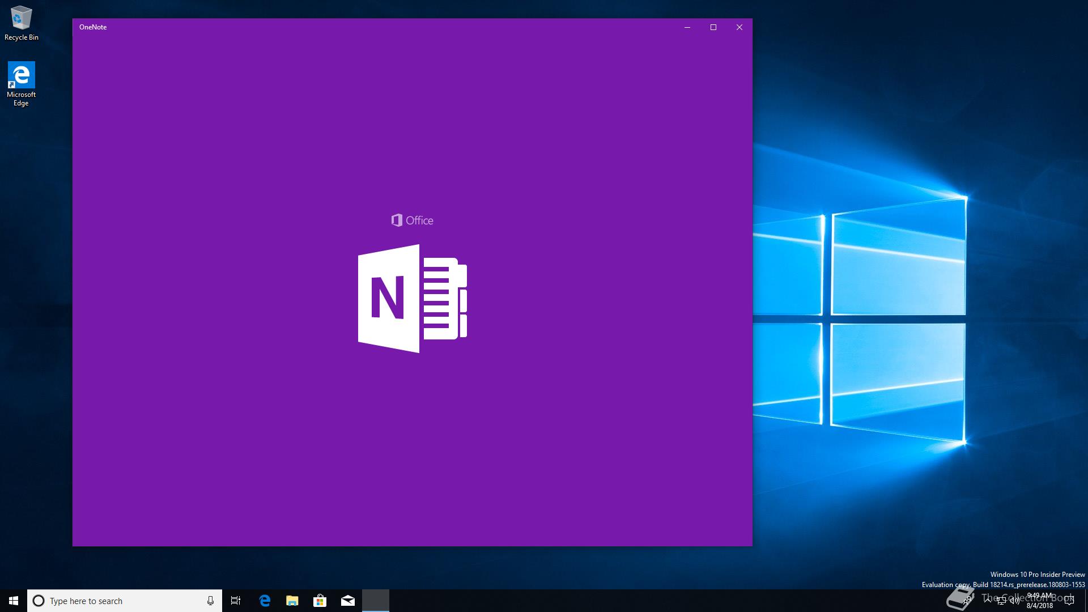
Task: Open the Microsoft Edge desktop shortcut
Action: tap(21, 84)
